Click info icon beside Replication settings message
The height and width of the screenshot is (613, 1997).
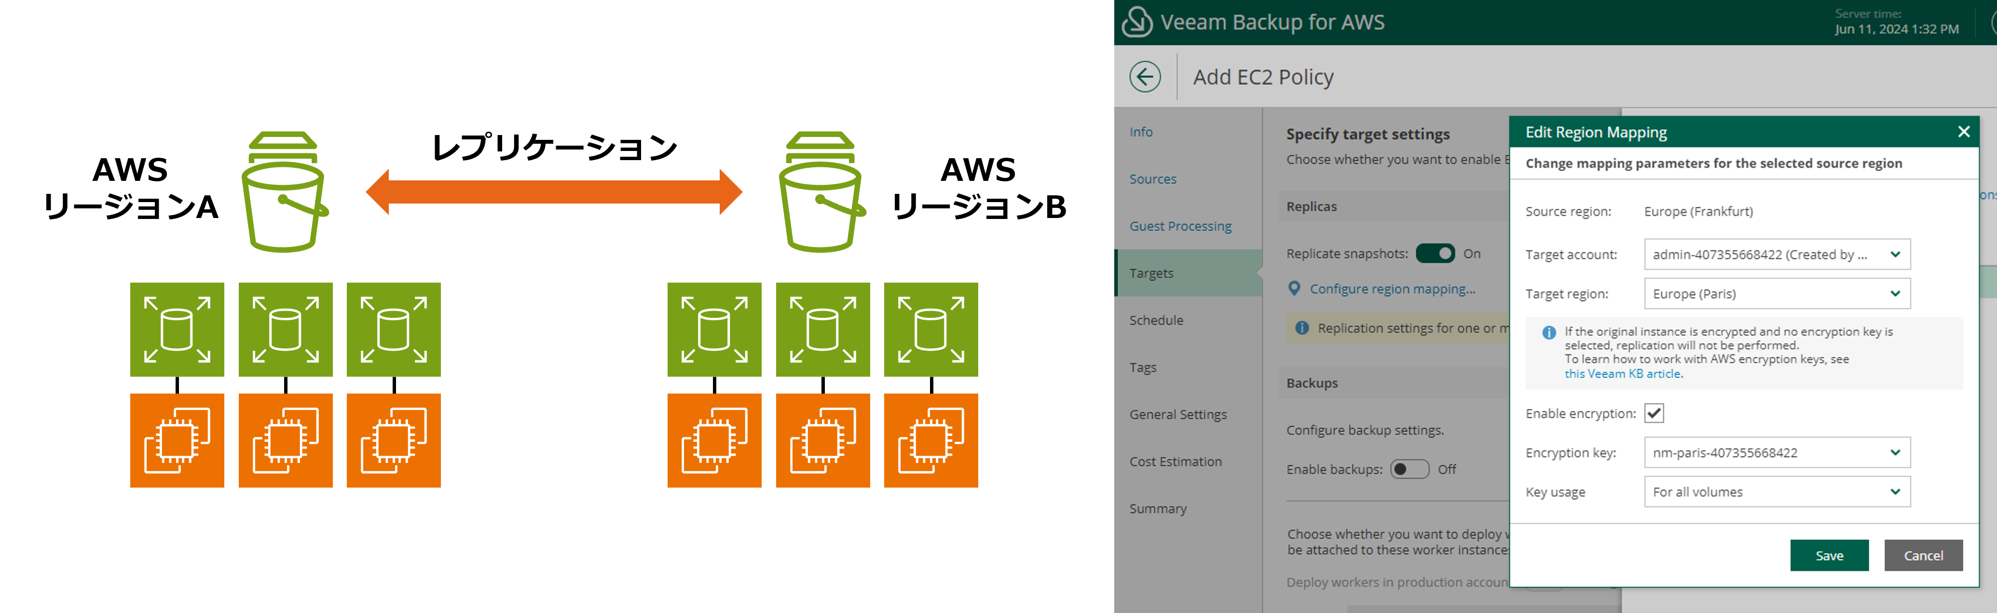click(1302, 328)
